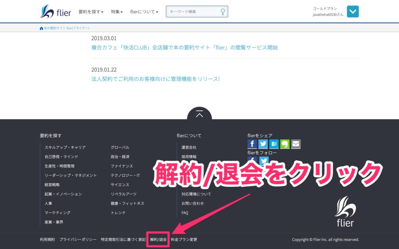
Task: Click the flier logo in the header
Action: click(x=55, y=11)
